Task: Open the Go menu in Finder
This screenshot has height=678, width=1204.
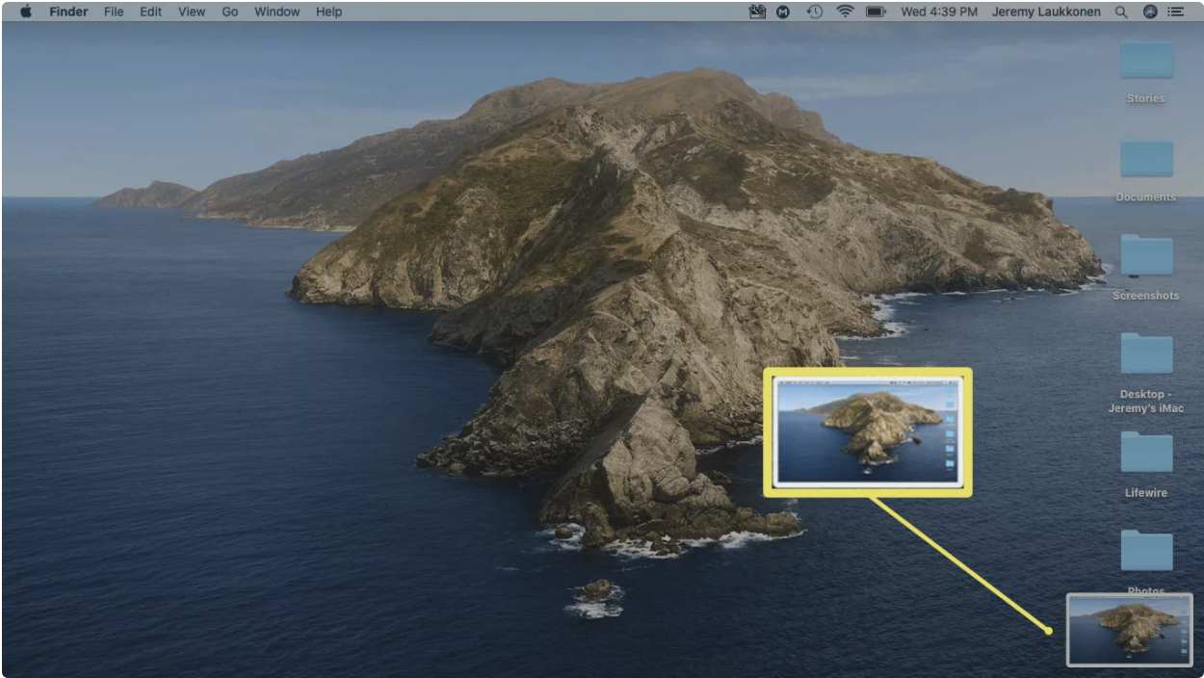Action: [228, 12]
